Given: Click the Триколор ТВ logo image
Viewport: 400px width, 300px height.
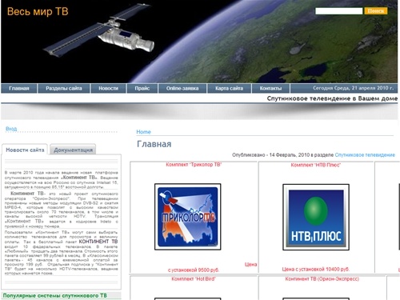Looking at the screenshot, I should point(188,217).
